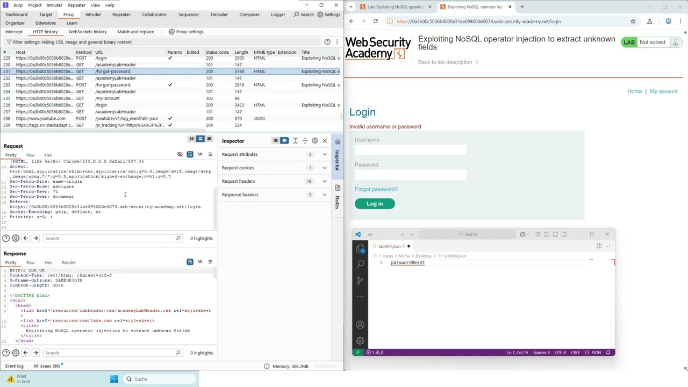Image resolution: width=688 pixels, height=387 pixels.
Task: Open VS Code Accounts icon
Action: (x=360, y=325)
